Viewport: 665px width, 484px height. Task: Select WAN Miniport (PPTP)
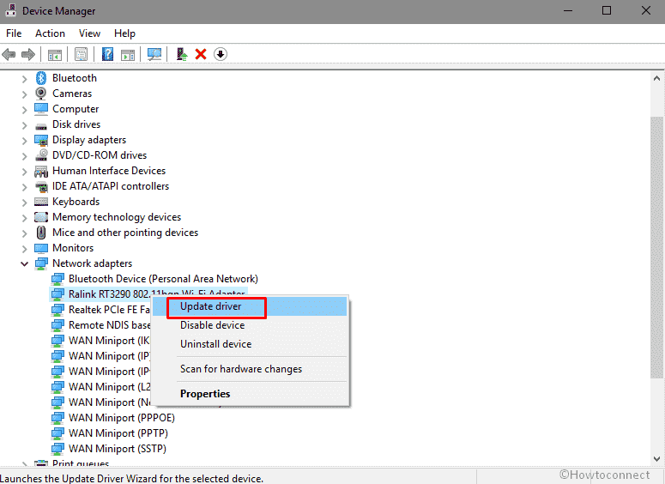coord(118,433)
